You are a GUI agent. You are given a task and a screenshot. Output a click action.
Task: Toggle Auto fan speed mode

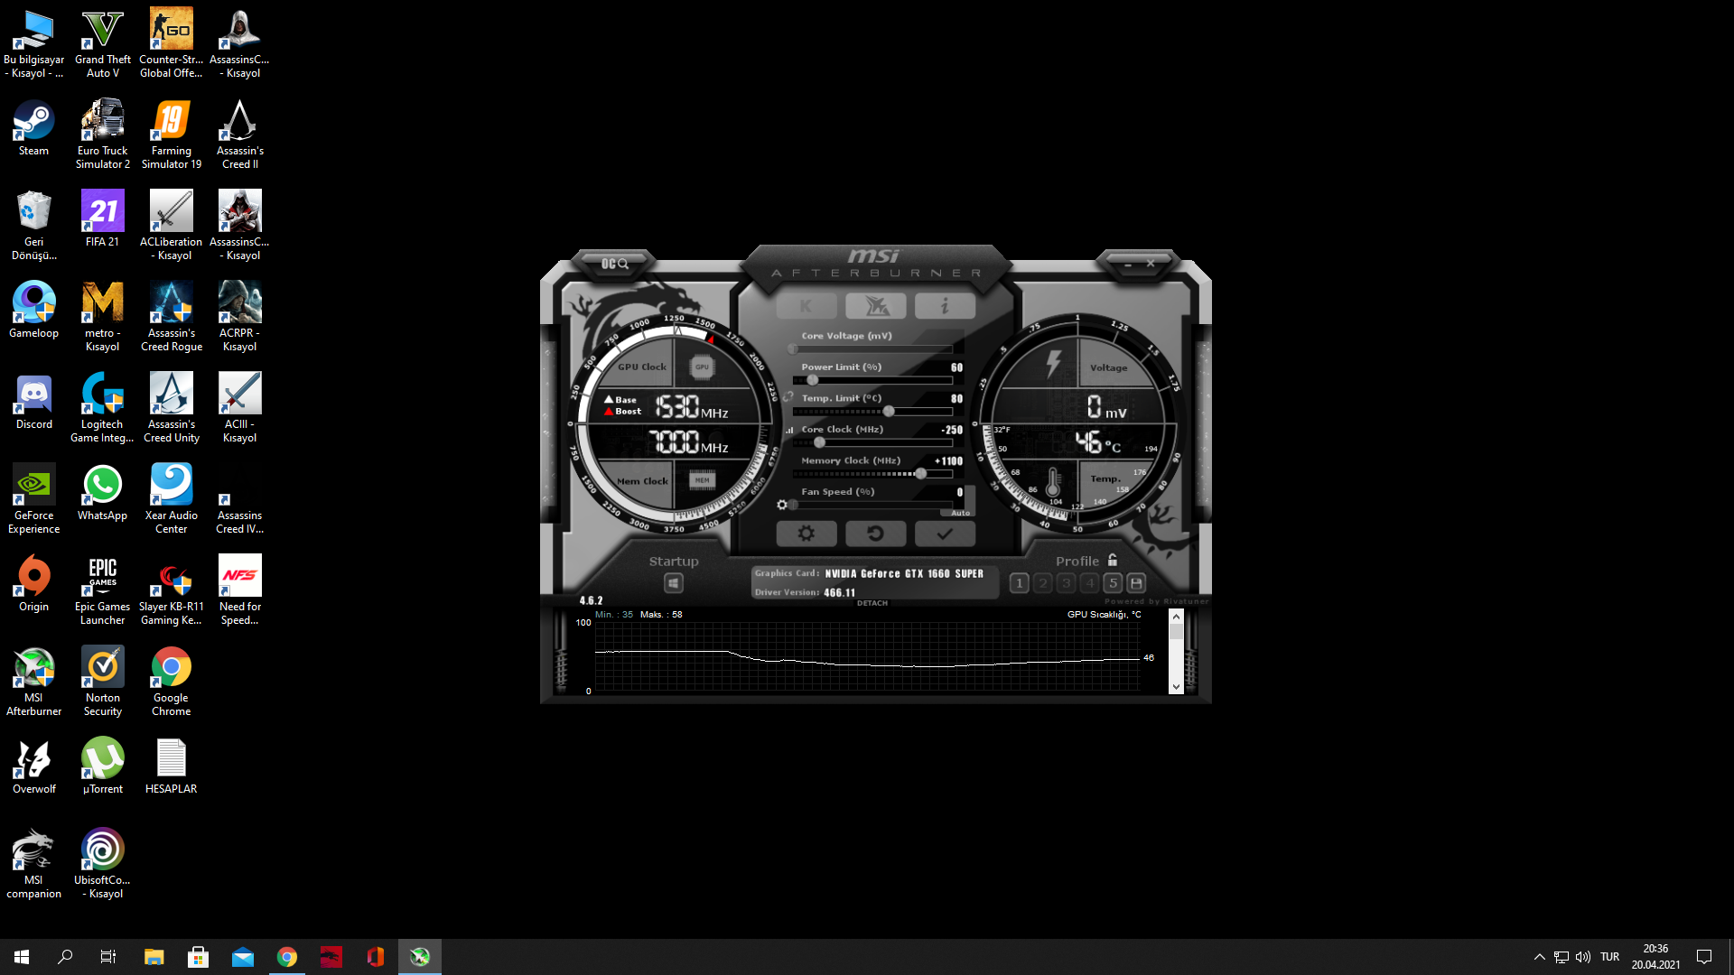(960, 513)
